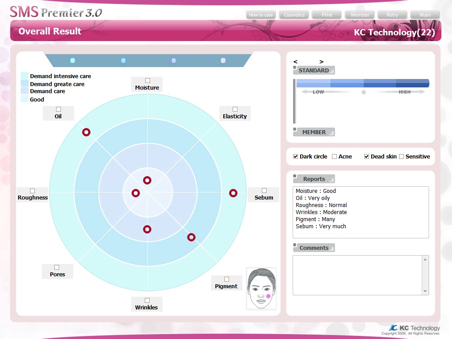Check the Sensitive checkbox
The width and height of the screenshot is (452, 339).
tap(401, 157)
